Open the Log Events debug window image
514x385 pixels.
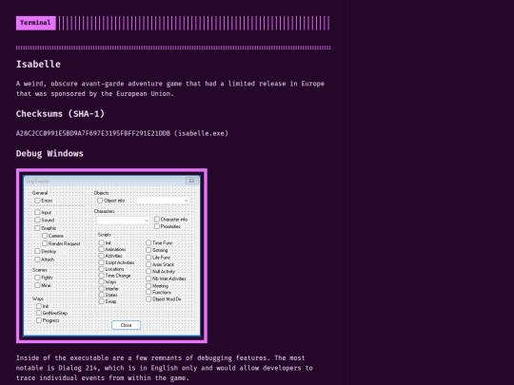point(111,256)
